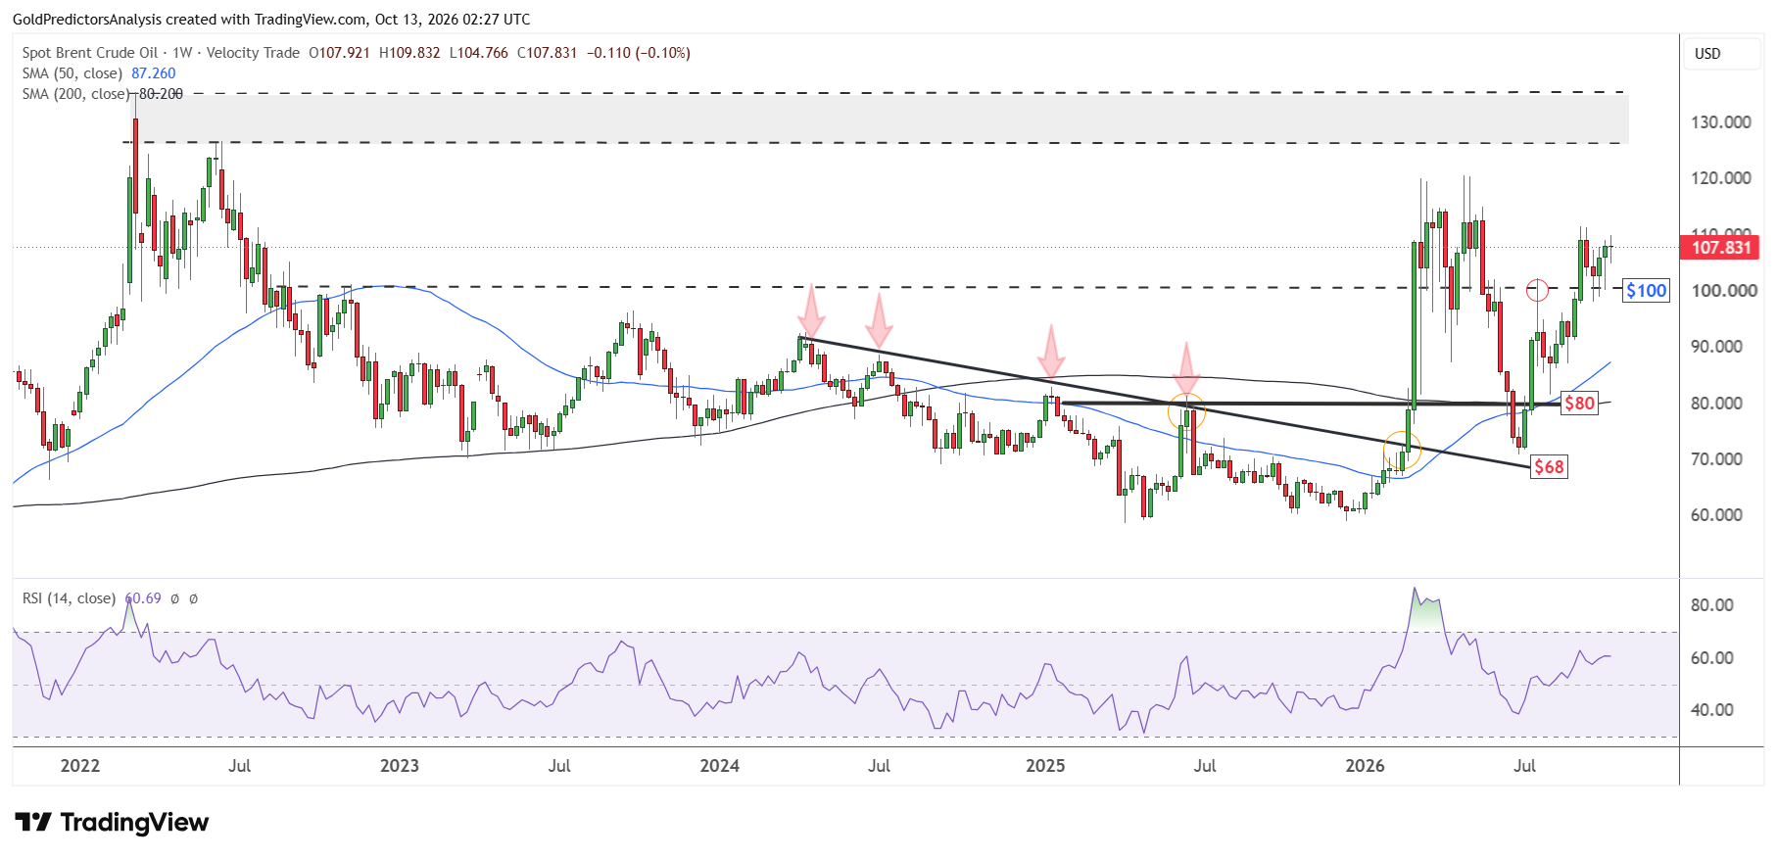Click the 2024 label on time axis

[719, 766]
